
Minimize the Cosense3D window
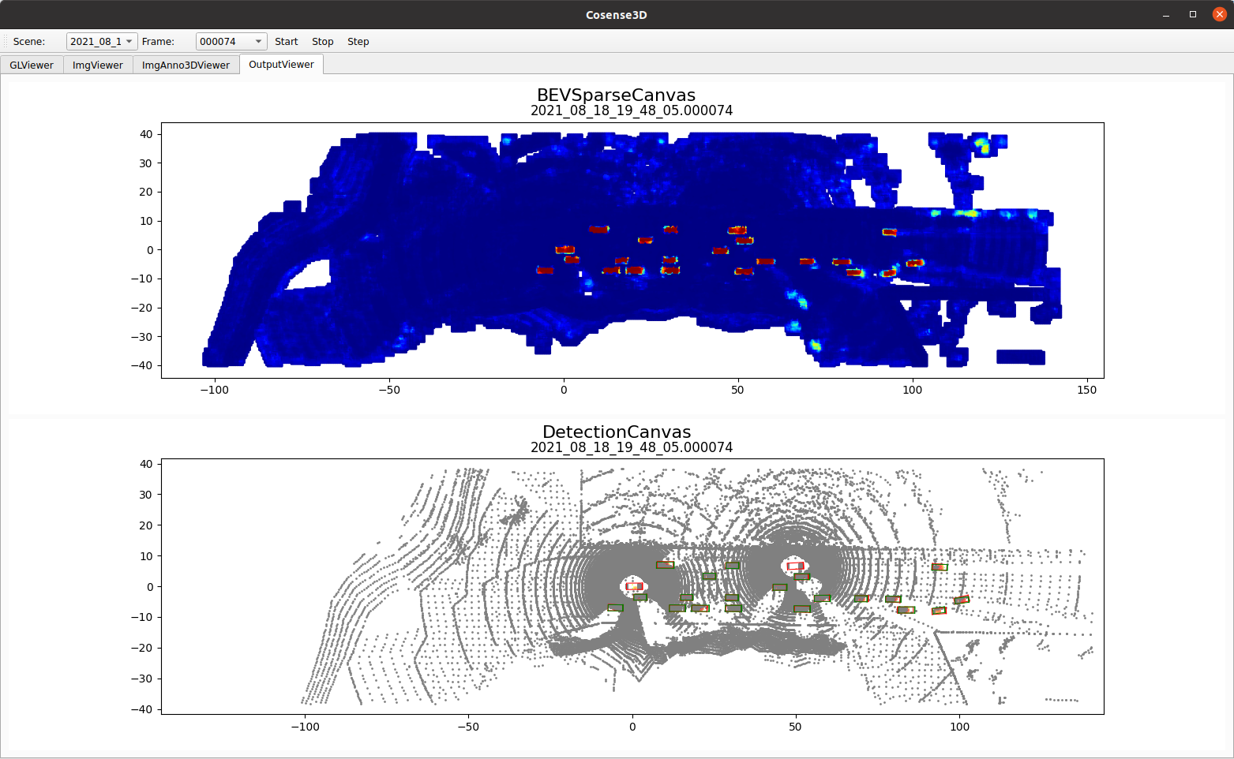click(1166, 14)
